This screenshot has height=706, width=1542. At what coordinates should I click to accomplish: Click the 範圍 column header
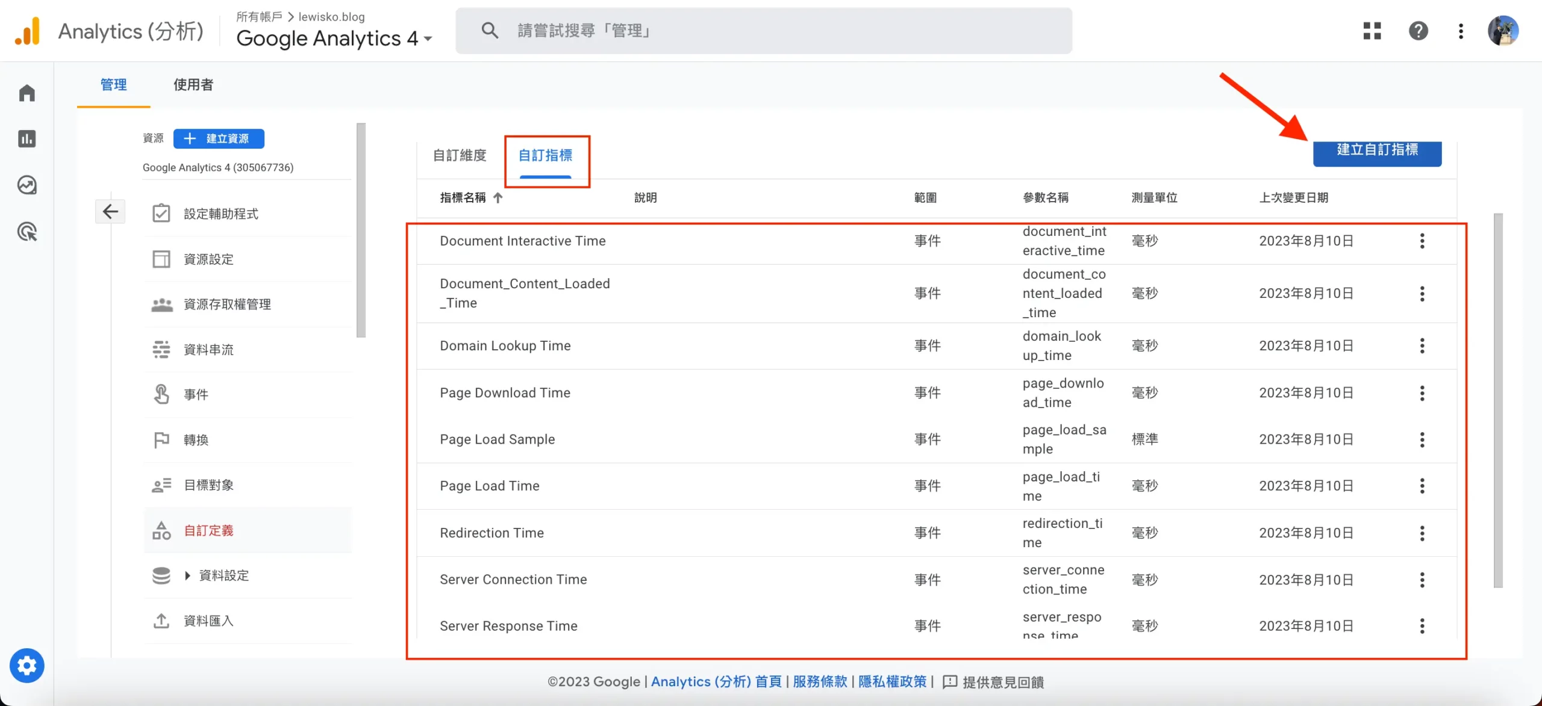[x=925, y=197]
